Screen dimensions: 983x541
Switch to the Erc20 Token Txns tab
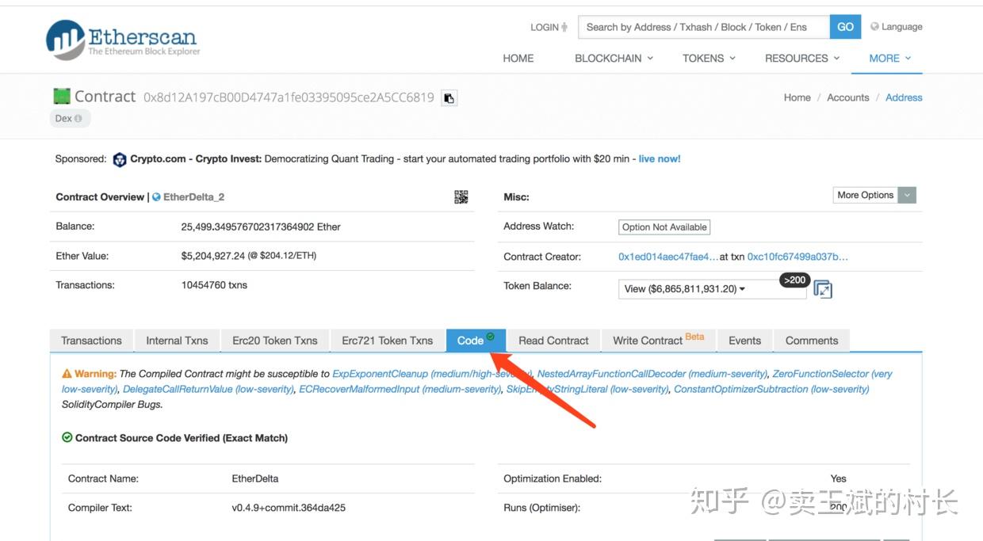pos(274,341)
